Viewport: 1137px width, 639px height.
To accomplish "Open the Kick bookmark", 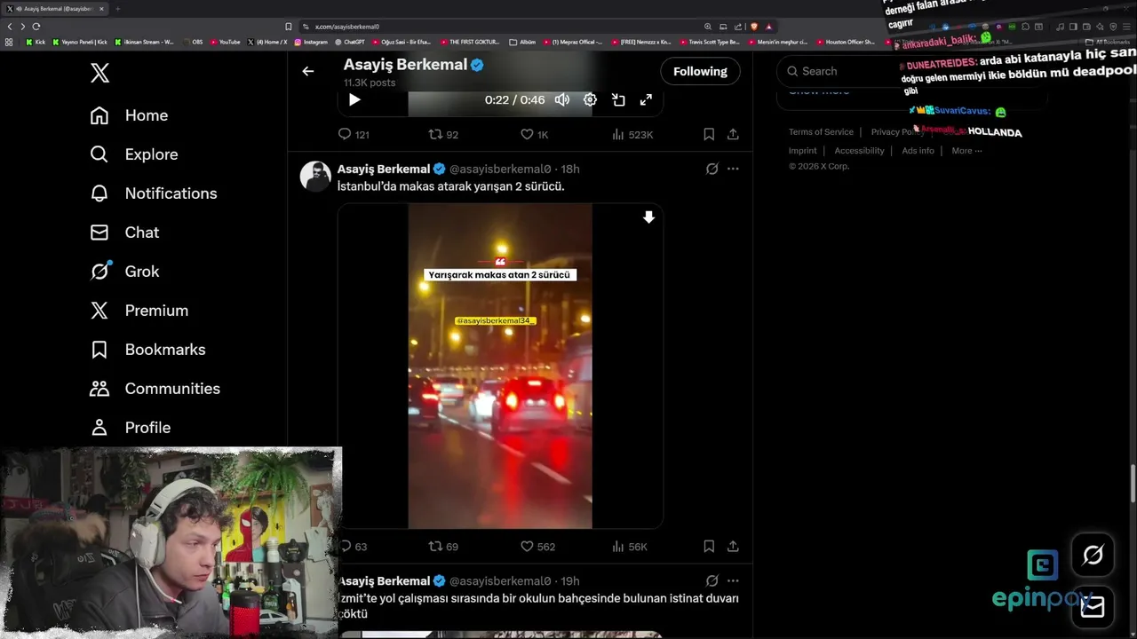I will click(36, 42).
